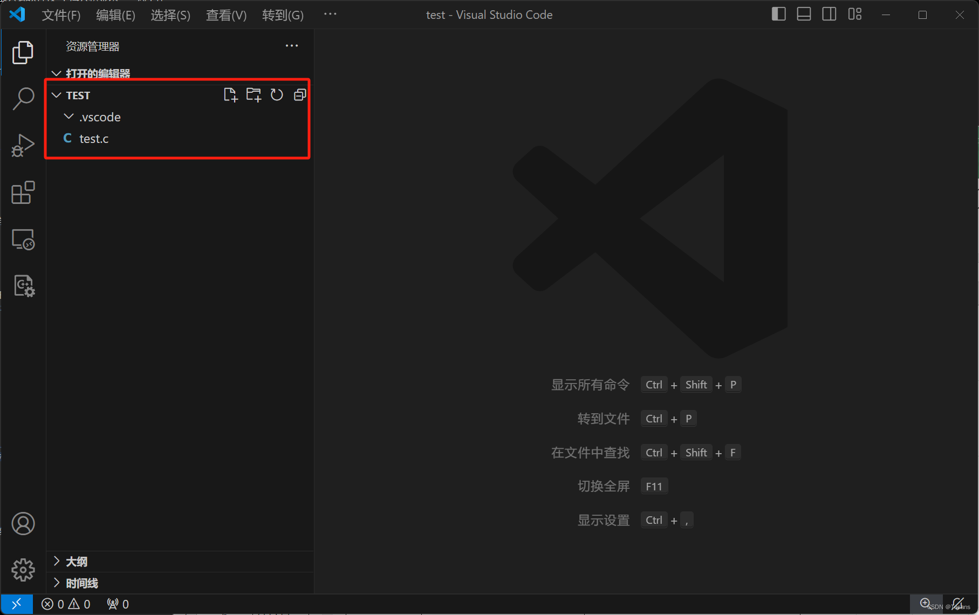Screen dimensions: 979x615
Task: Open the 转到(G) menu
Action: click(283, 15)
